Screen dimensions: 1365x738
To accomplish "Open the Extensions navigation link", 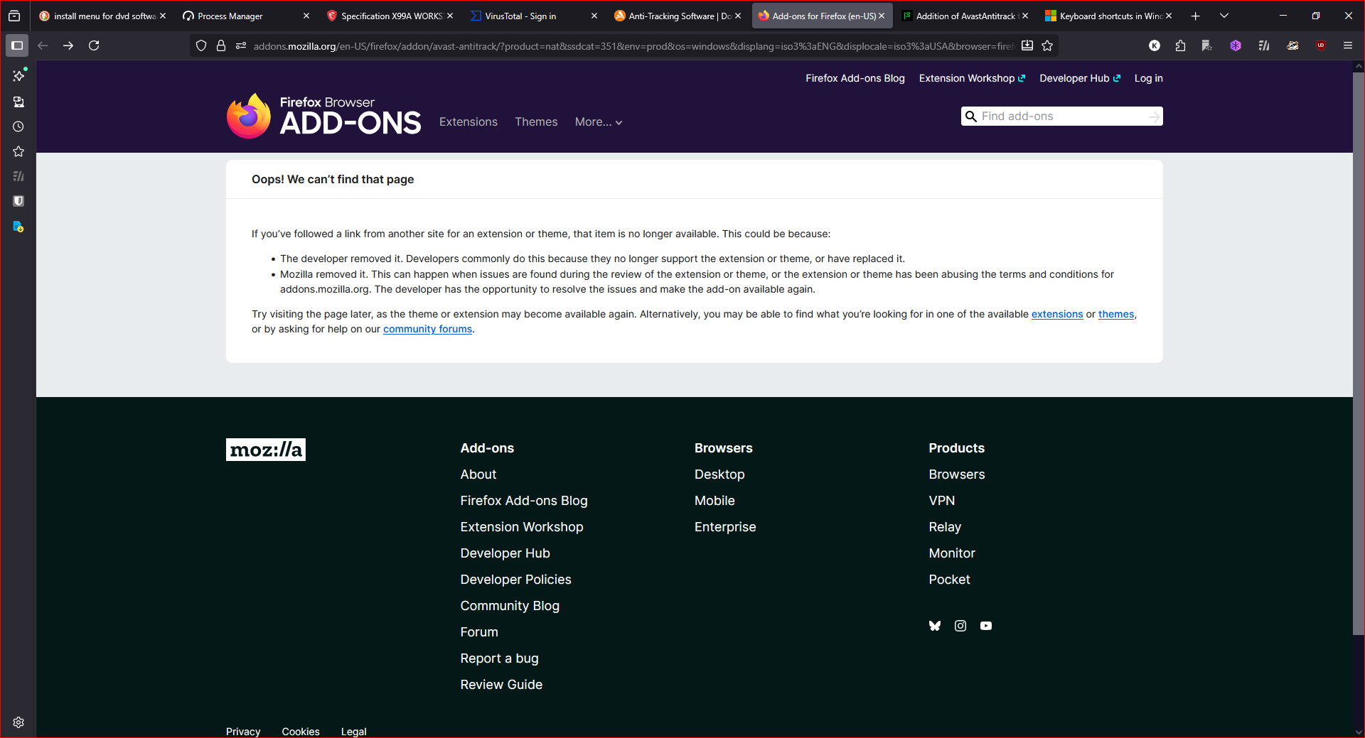I will [x=469, y=122].
